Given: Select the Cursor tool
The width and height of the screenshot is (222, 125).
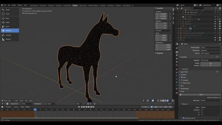Looking at the screenshot, I should tap(10, 14).
